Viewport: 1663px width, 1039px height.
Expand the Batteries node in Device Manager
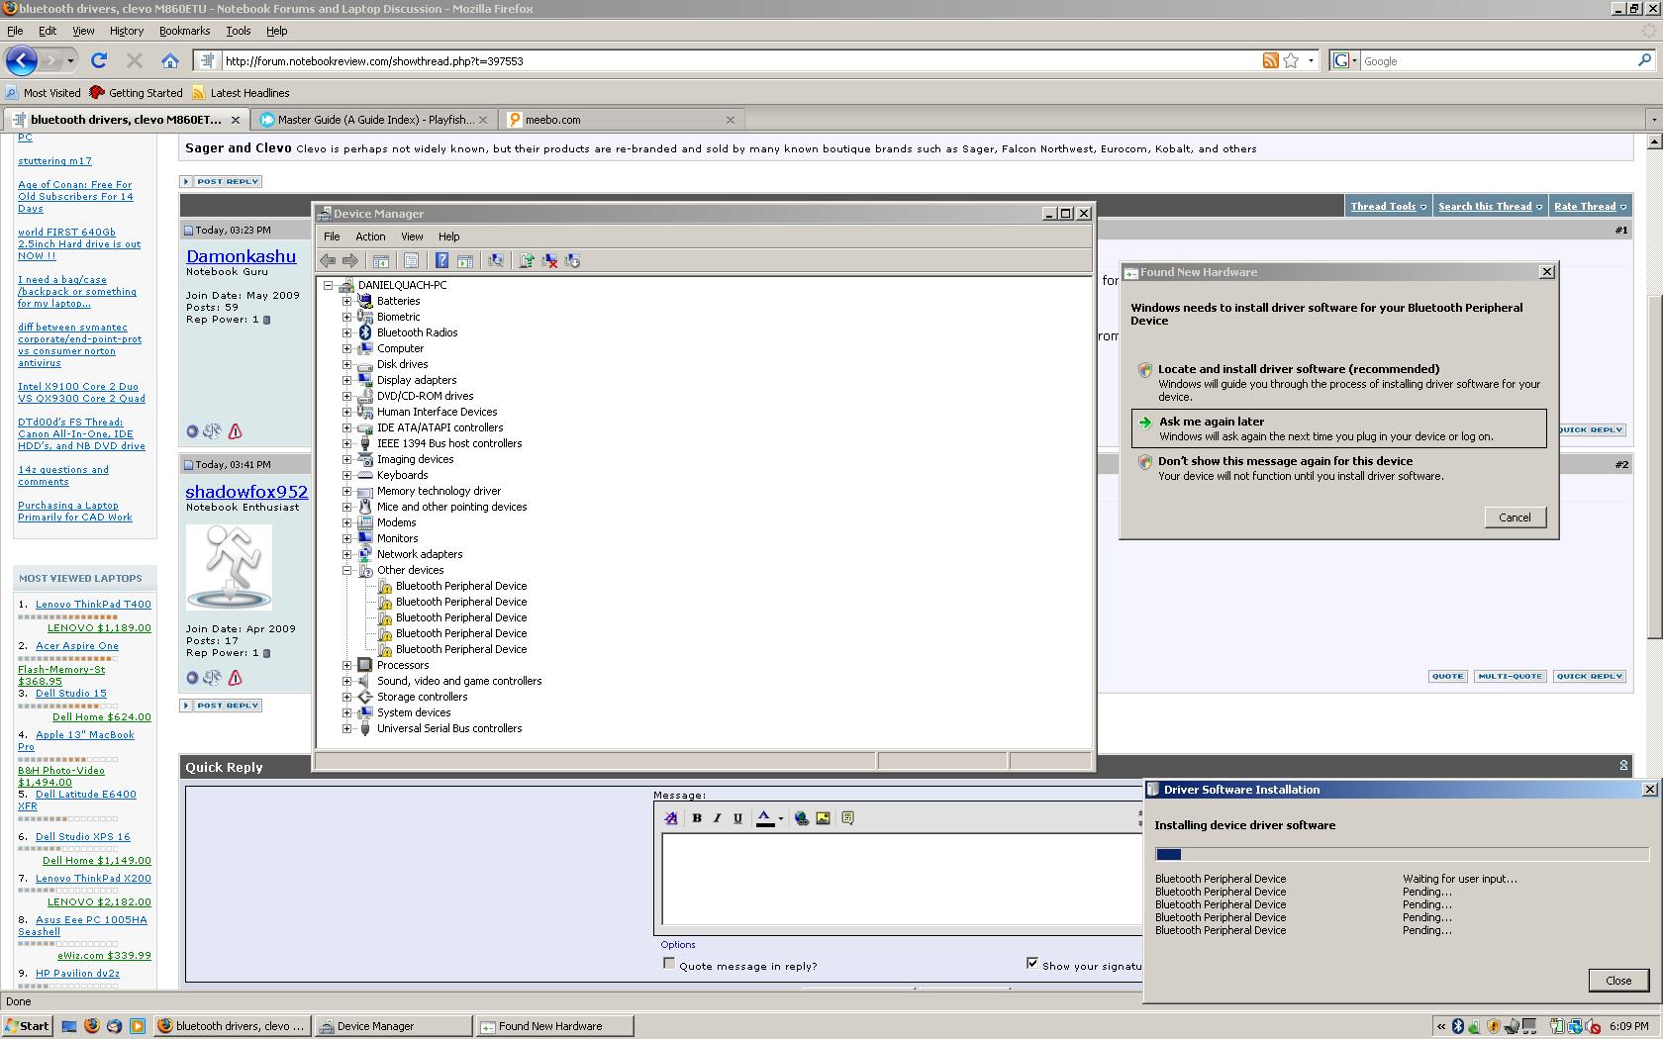pyautogui.click(x=346, y=301)
